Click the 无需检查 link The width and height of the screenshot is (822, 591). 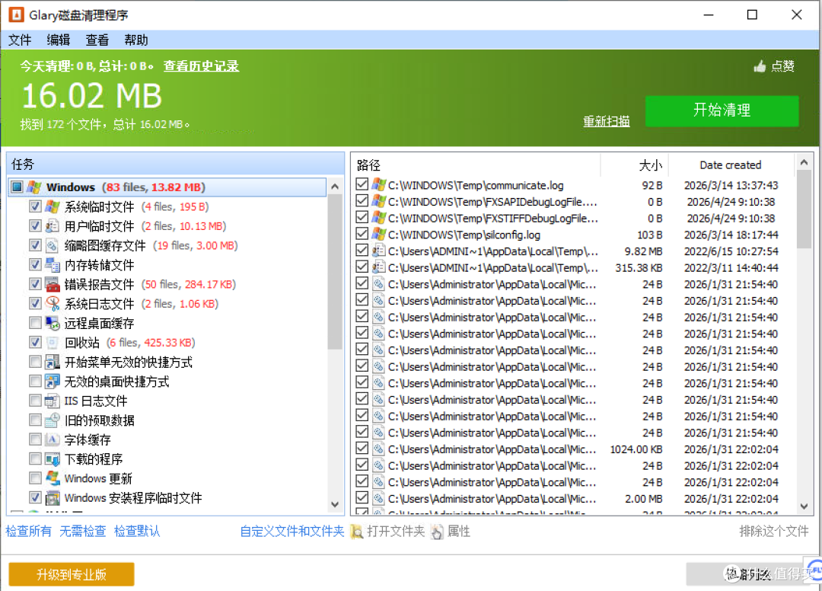83,532
